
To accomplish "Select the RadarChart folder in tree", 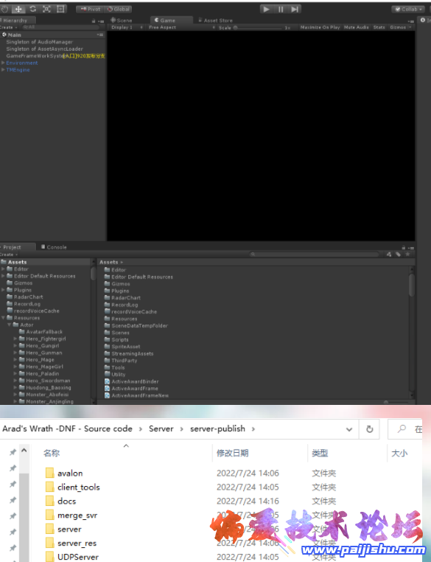I will (25, 296).
